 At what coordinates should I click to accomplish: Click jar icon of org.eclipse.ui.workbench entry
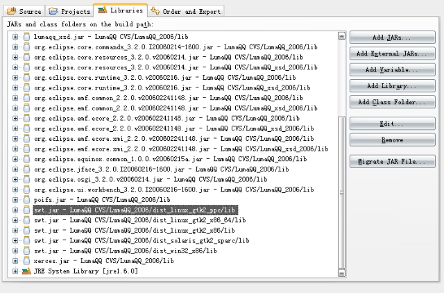click(26, 190)
